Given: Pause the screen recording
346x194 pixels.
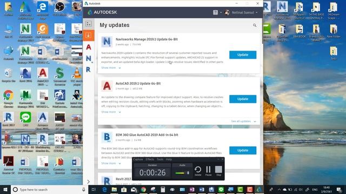Looking at the screenshot, I should pyautogui.click(x=208, y=171).
